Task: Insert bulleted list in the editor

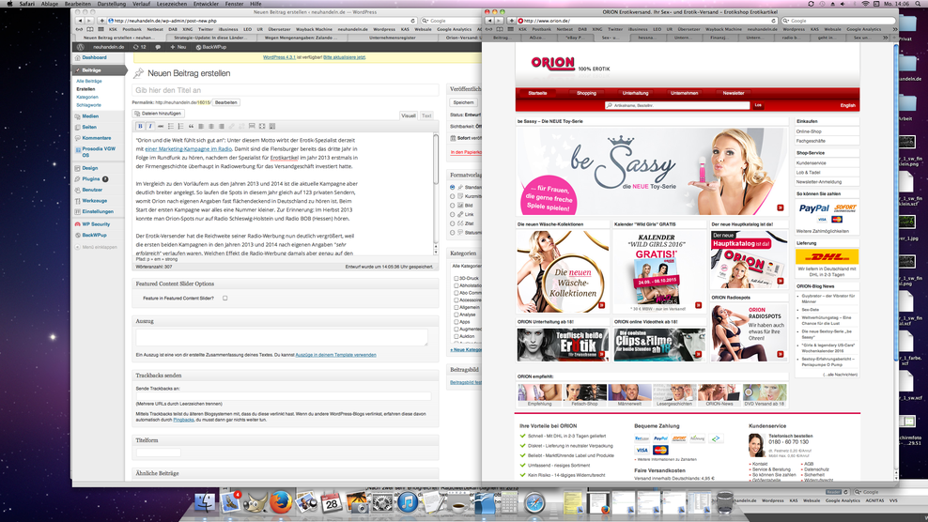Action: pos(170,126)
